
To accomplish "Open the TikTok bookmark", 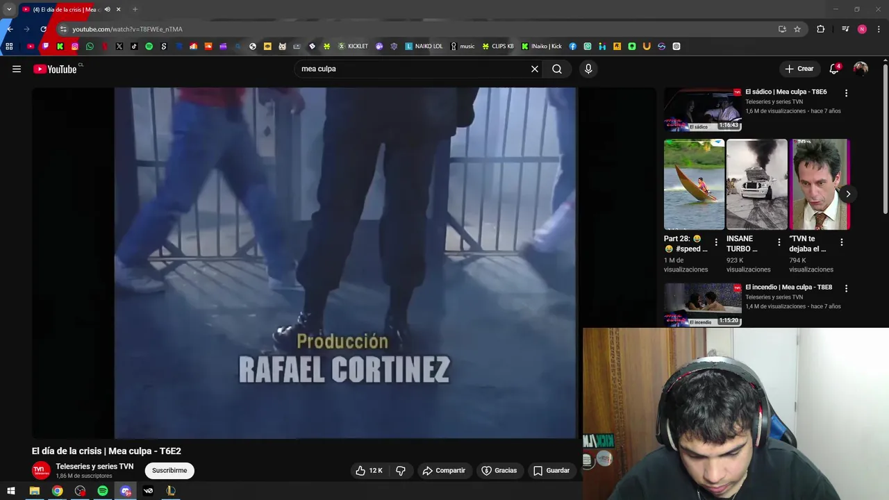I will click(134, 47).
